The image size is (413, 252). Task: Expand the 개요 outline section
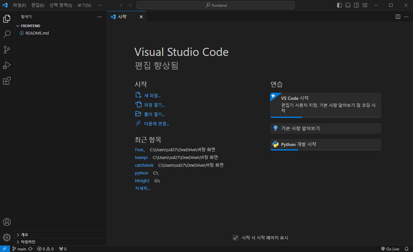coord(61,235)
